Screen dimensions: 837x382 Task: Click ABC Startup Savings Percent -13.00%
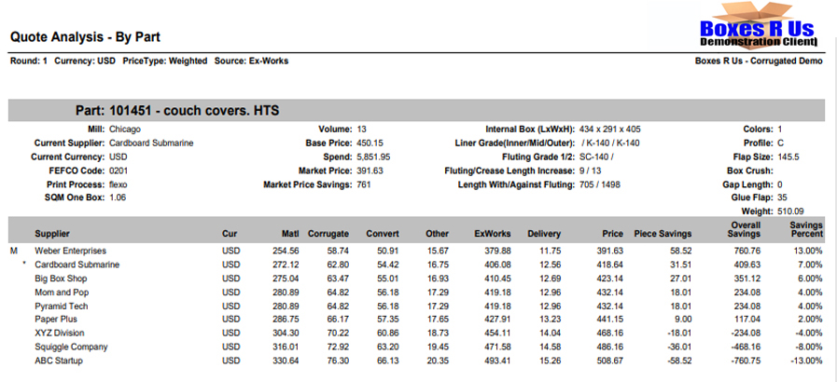tap(807, 361)
